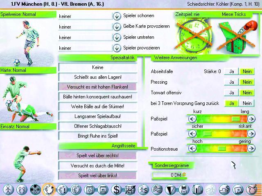Select Offener Schlagabtausch!

[x=97, y=126]
